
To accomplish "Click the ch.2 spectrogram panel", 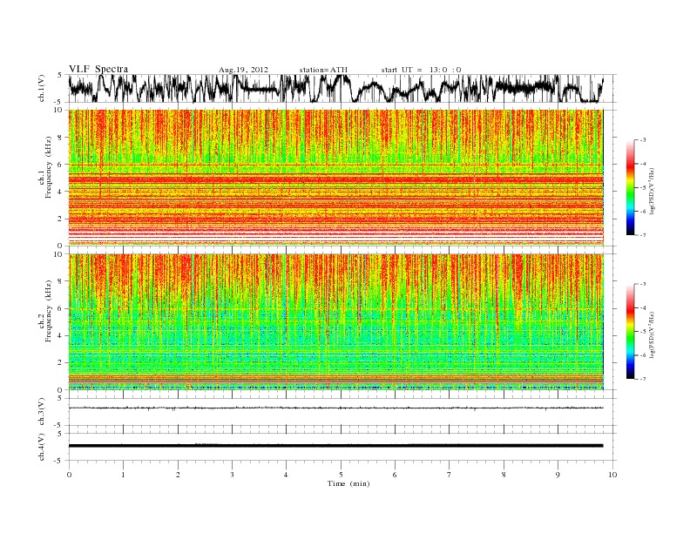I will [335, 322].
